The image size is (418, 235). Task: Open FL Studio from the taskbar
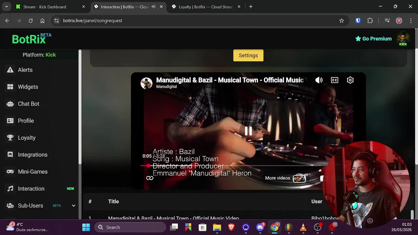[289, 227]
